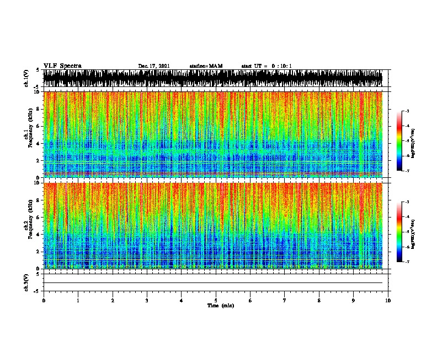437x337 pixels.
Task: Click the "6" tick on ch.2 frequency axis
Action: click(x=39, y=218)
